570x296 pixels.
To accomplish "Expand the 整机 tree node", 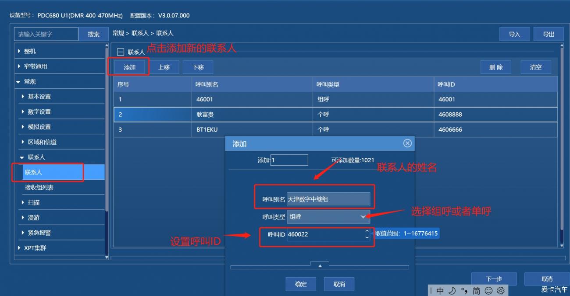I will [x=19, y=51].
